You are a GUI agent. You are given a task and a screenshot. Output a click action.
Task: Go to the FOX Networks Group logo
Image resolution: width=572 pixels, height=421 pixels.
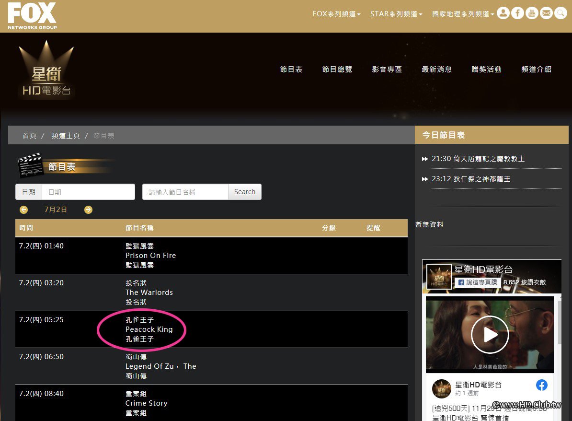tap(32, 16)
